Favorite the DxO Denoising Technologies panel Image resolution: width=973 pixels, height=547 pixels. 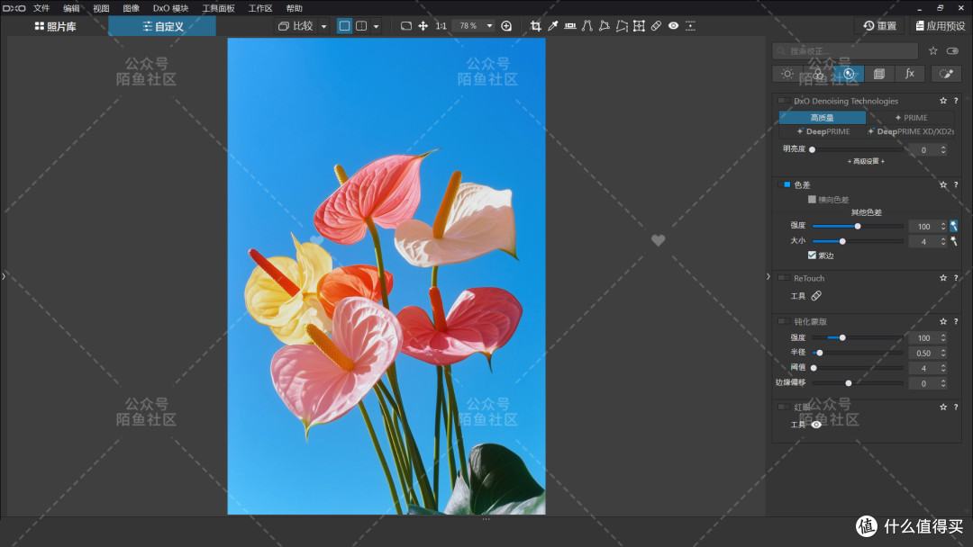point(943,101)
